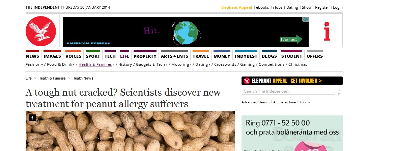
Task: Expand the Food & Drink dropdown
Action: (x=74, y=65)
